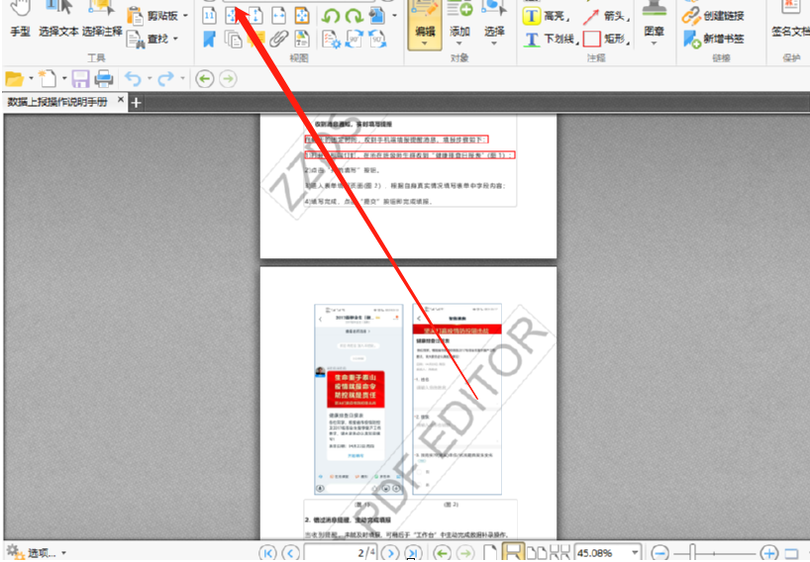
Task: Expand the new document dropdown arrow
Action: click(64, 78)
